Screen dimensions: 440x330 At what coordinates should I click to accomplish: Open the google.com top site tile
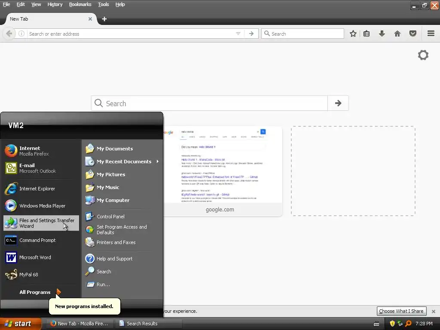[x=223, y=171]
